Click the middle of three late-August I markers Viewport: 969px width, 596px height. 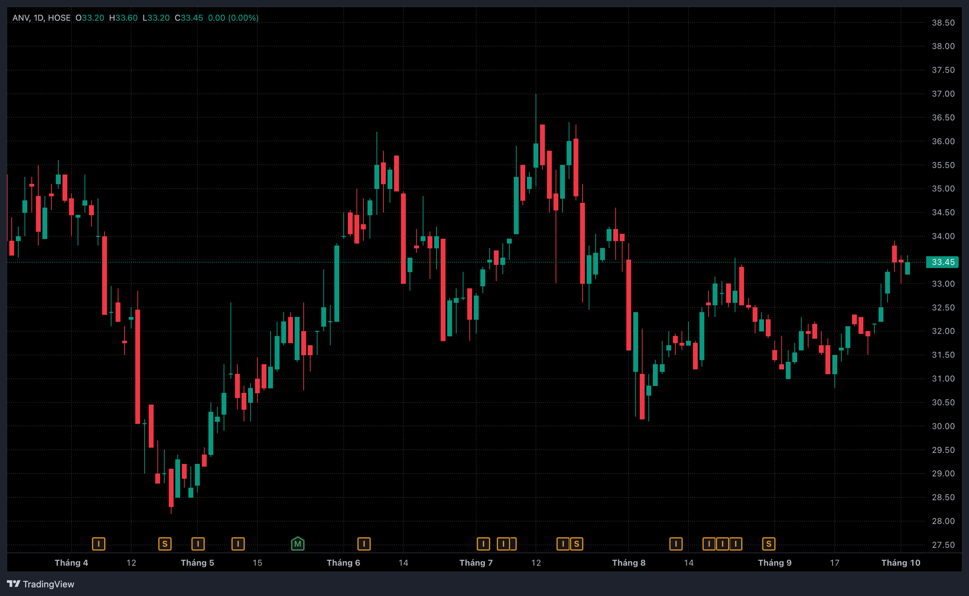pos(722,544)
